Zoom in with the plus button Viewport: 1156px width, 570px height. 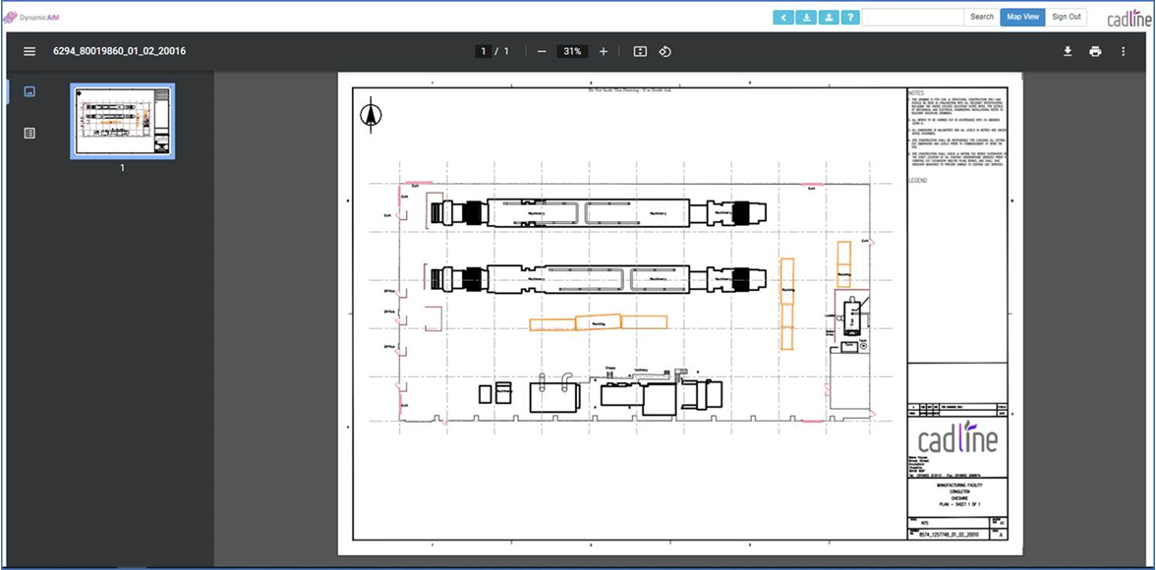pos(604,52)
